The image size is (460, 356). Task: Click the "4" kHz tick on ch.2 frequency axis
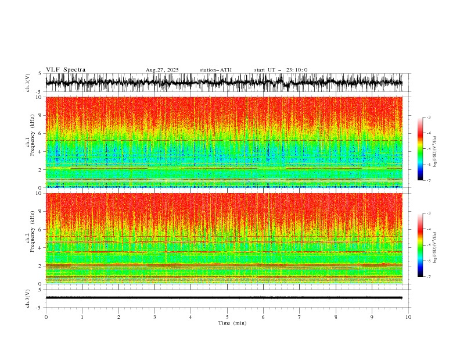(x=41, y=248)
